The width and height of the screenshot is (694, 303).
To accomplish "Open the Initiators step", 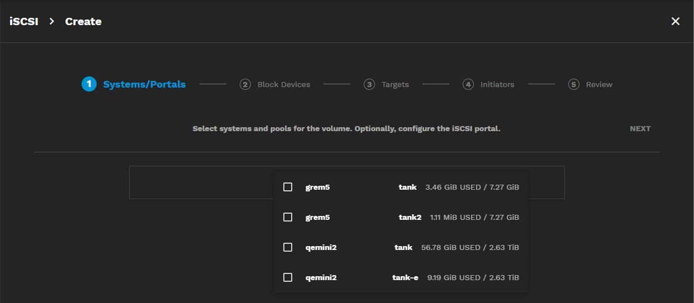I will (x=497, y=84).
